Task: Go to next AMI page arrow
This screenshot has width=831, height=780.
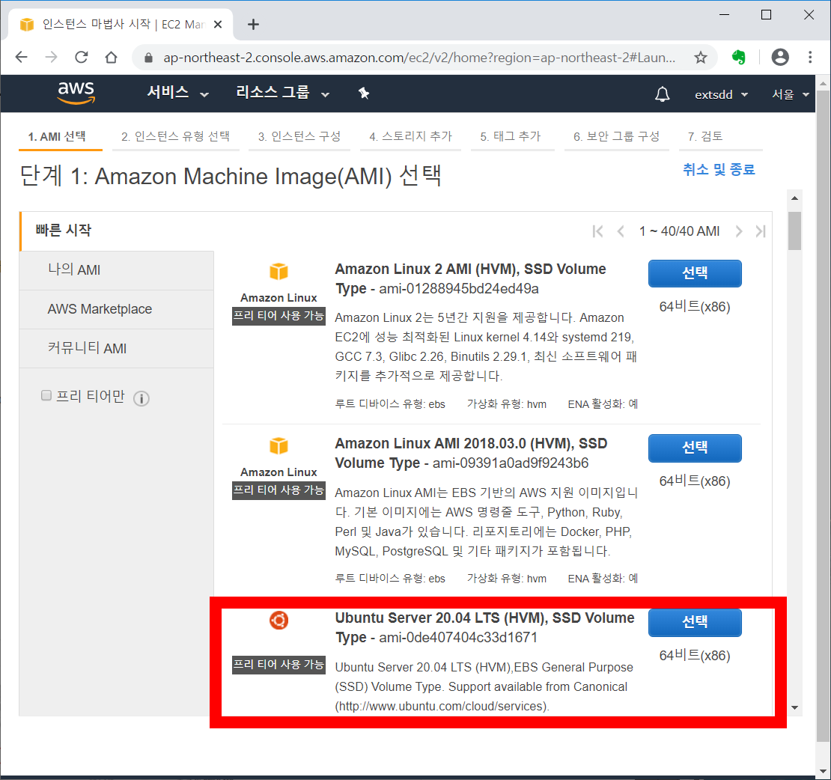Action: [x=739, y=231]
